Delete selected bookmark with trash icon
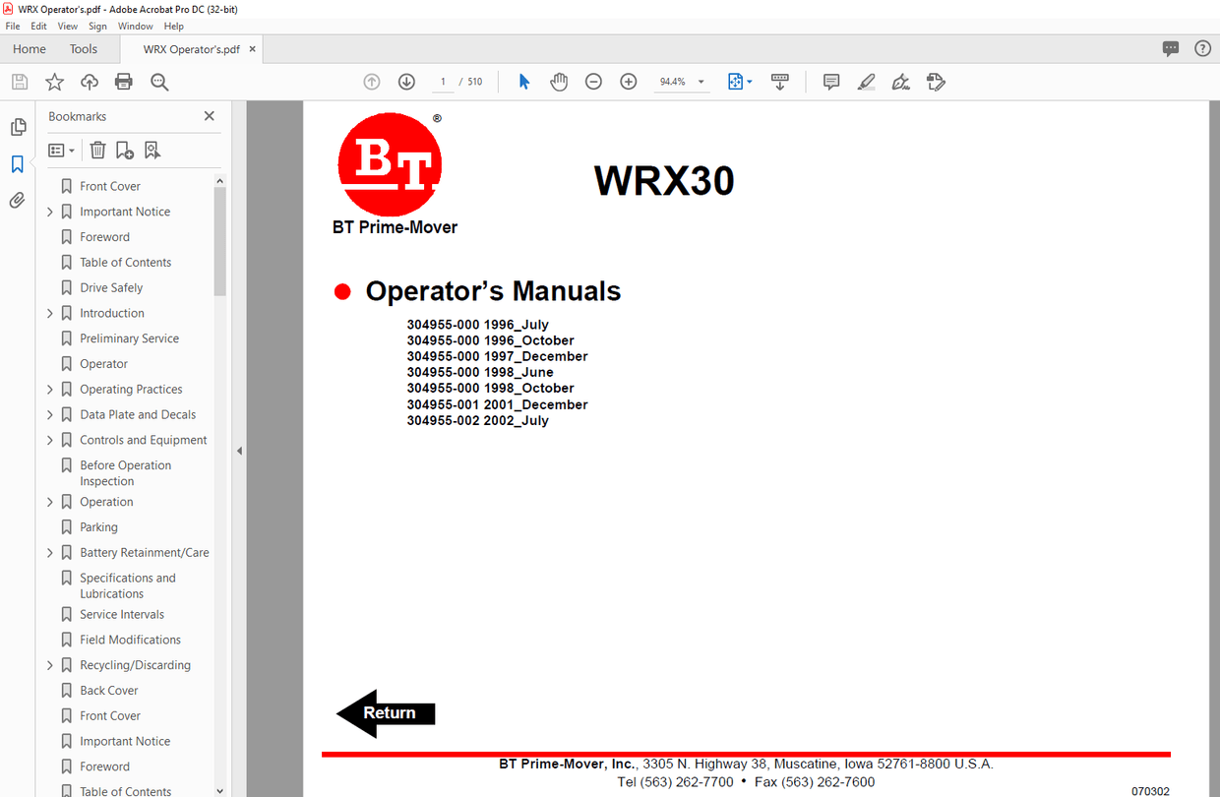This screenshot has width=1220, height=797. pyautogui.click(x=97, y=151)
